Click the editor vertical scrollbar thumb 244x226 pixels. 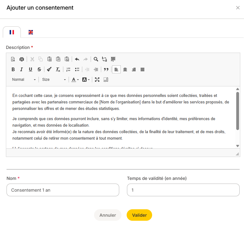[x=237, y=111]
